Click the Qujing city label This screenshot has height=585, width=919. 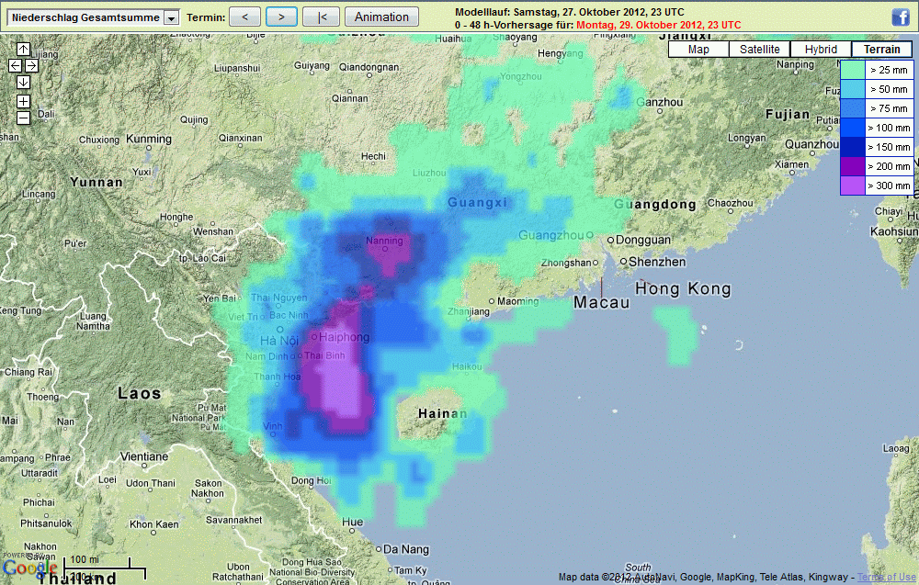(194, 119)
